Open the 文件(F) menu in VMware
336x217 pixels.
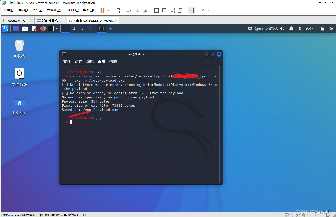point(9,10)
